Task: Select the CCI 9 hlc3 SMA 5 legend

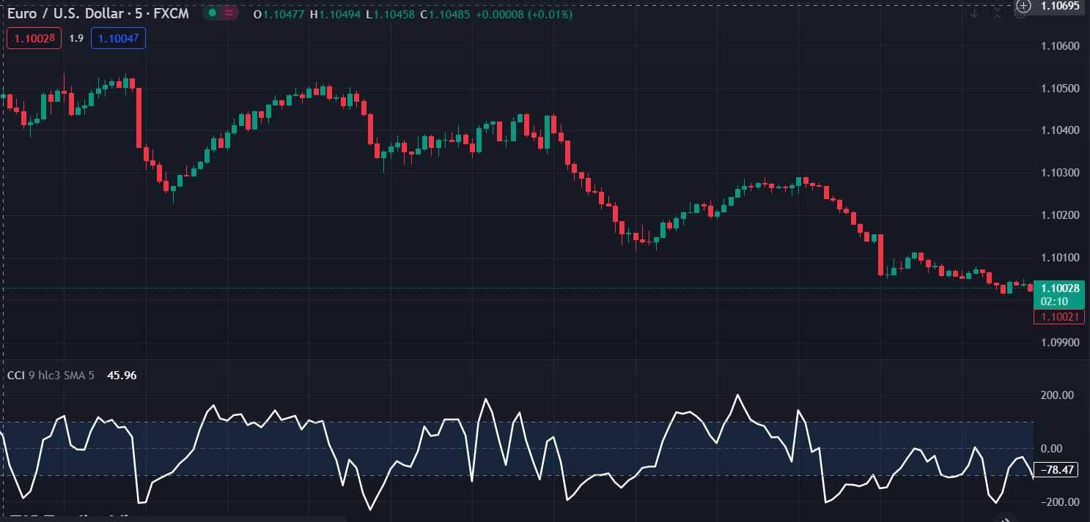Action: click(51, 376)
